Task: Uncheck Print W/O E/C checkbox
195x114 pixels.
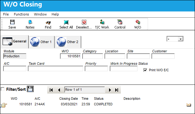Action: point(145,70)
